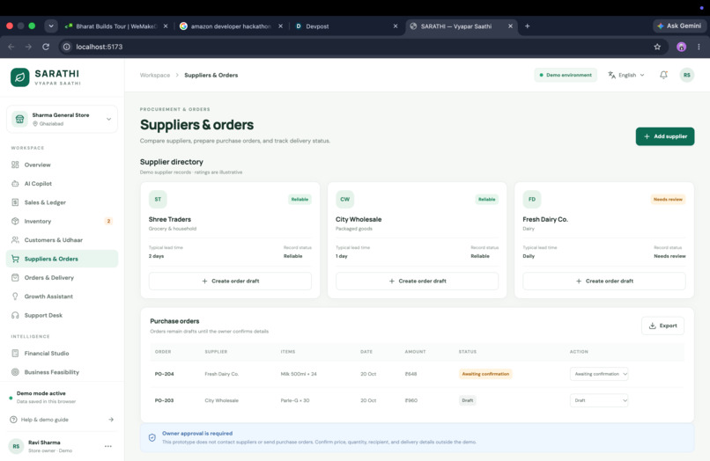The width and height of the screenshot is (710, 461).
Task: Click the Draft status badge for PO-203
Action: [x=467, y=400]
